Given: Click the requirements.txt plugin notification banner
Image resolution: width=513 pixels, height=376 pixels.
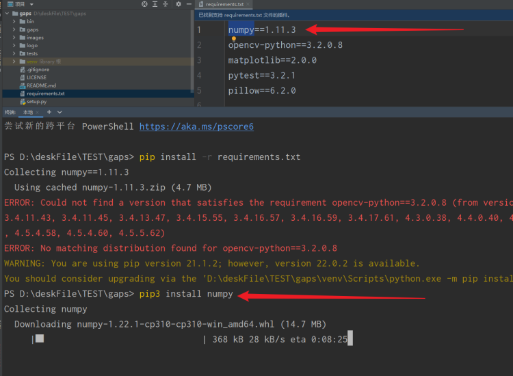Looking at the screenshot, I should [x=354, y=15].
